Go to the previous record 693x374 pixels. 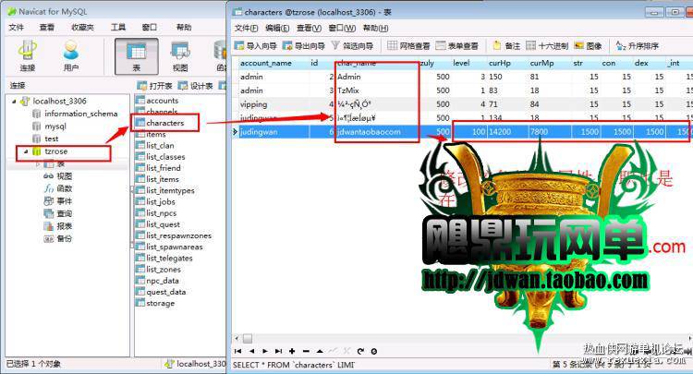click(251, 351)
